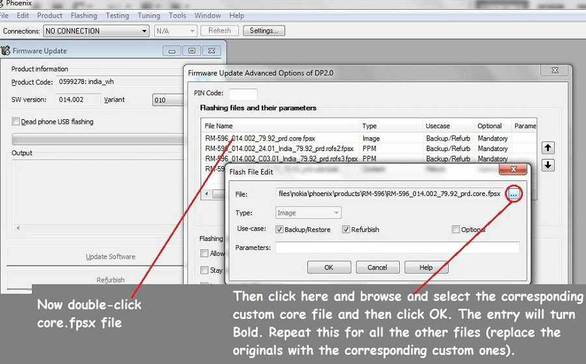Click file list horizontal scrollbar left arrow
The width and height of the screenshot is (586, 364).
[x=207, y=194]
